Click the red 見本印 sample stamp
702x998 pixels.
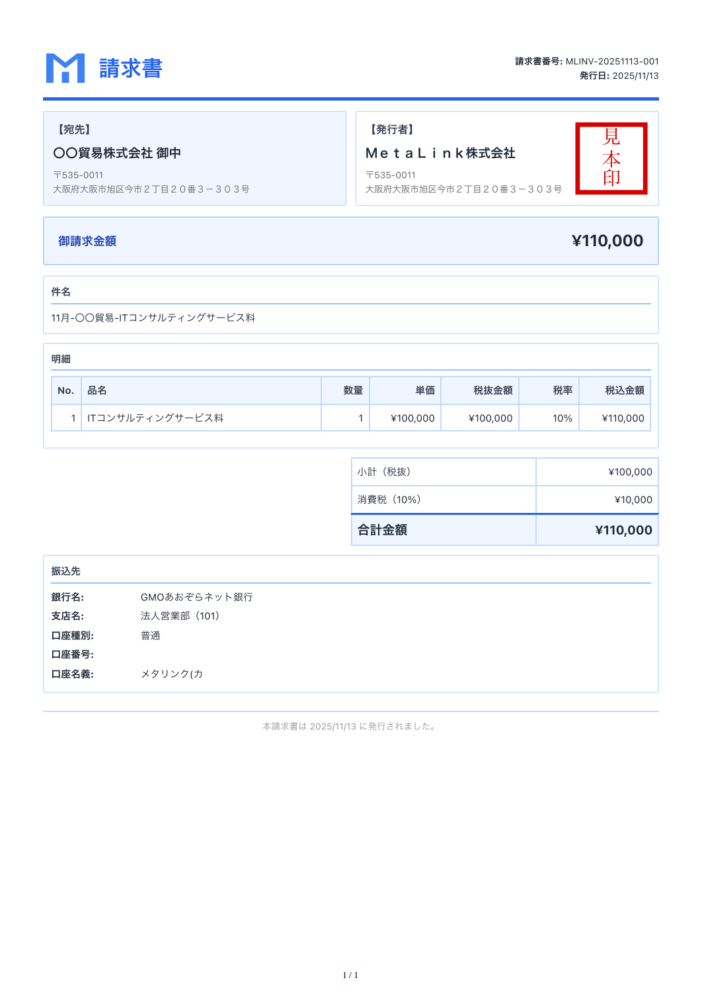tap(611, 158)
